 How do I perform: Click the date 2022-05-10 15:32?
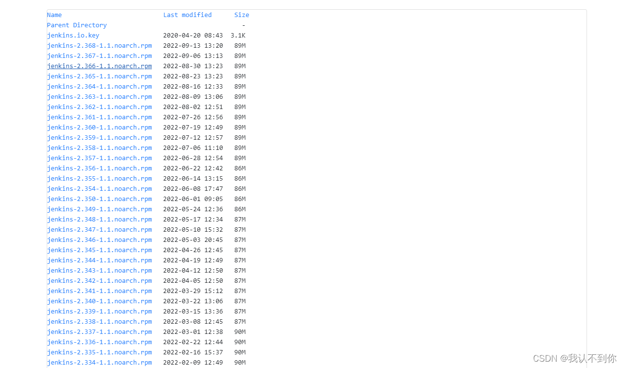click(193, 230)
